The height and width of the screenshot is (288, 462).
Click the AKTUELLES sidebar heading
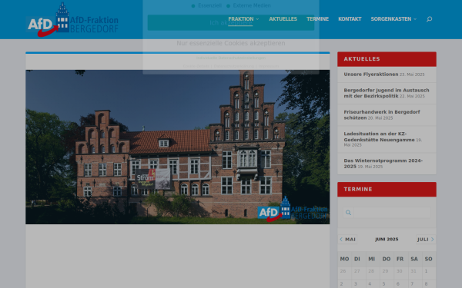362,59
